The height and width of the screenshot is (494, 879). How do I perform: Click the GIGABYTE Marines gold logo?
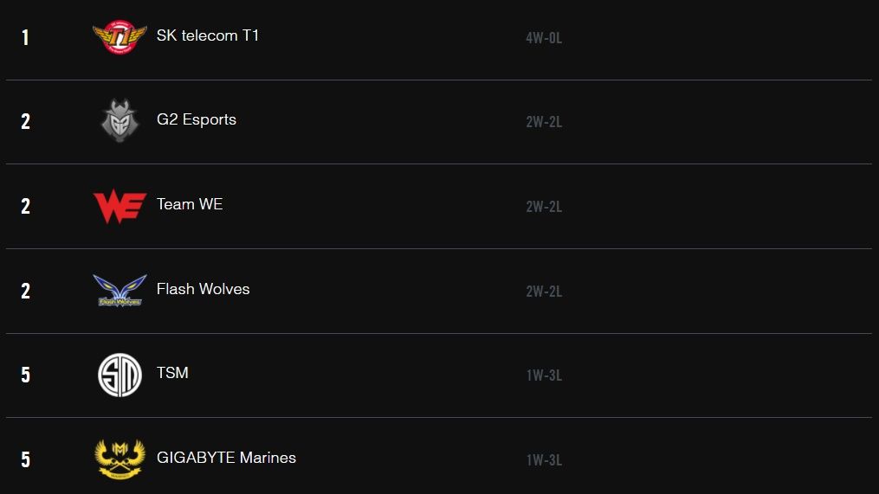tap(120, 459)
